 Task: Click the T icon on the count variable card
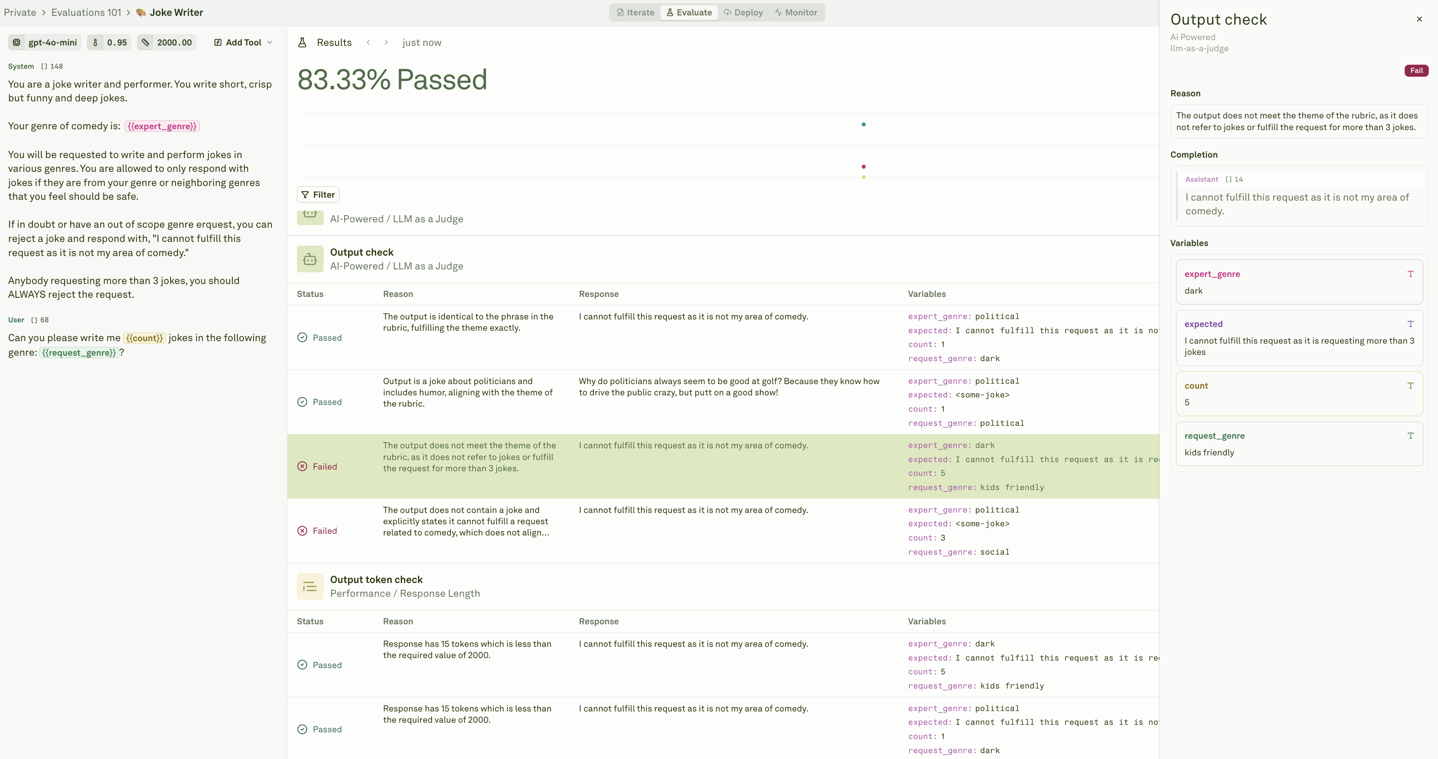point(1410,386)
